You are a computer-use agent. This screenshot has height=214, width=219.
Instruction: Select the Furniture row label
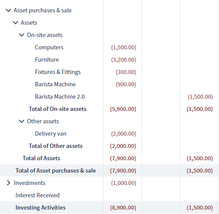[x=47, y=60]
